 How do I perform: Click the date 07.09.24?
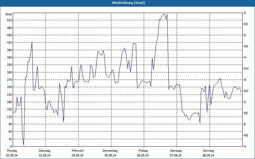click(x=176, y=156)
